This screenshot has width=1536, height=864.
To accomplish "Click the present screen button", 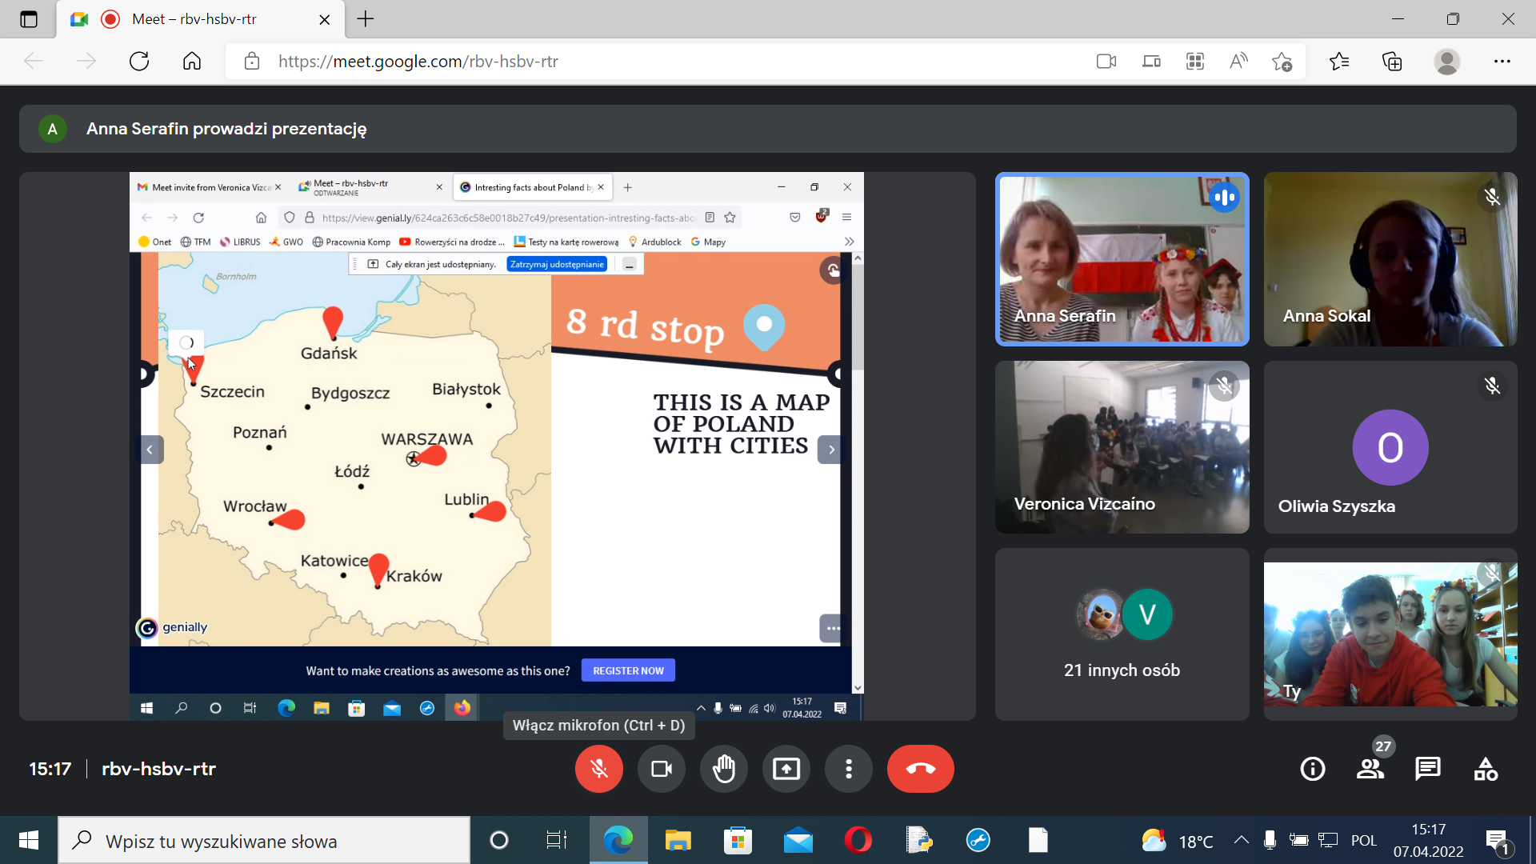I will pos(786,769).
